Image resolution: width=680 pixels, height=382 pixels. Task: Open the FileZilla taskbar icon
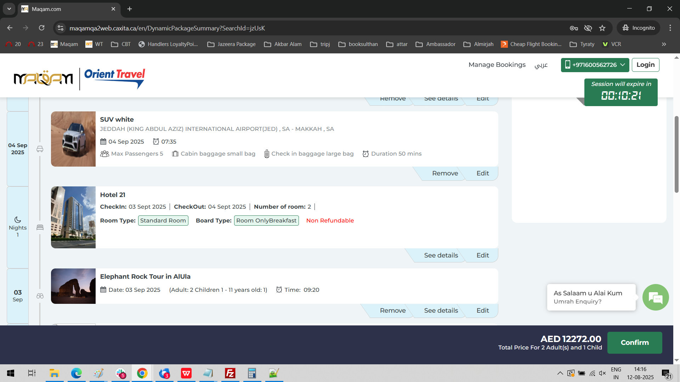(x=230, y=373)
